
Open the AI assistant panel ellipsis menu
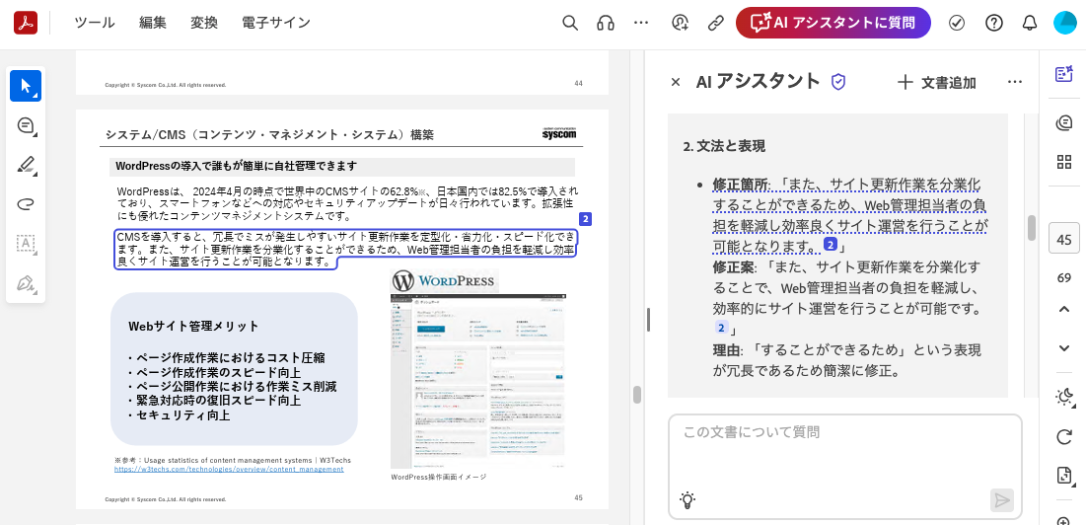pyautogui.click(x=1015, y=82)
